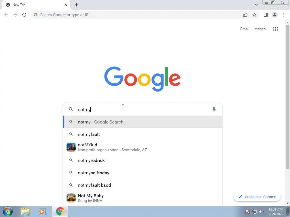Screen dimensions: 290x217
Task: Share this page via the share icon
Action: pos(245,15)
